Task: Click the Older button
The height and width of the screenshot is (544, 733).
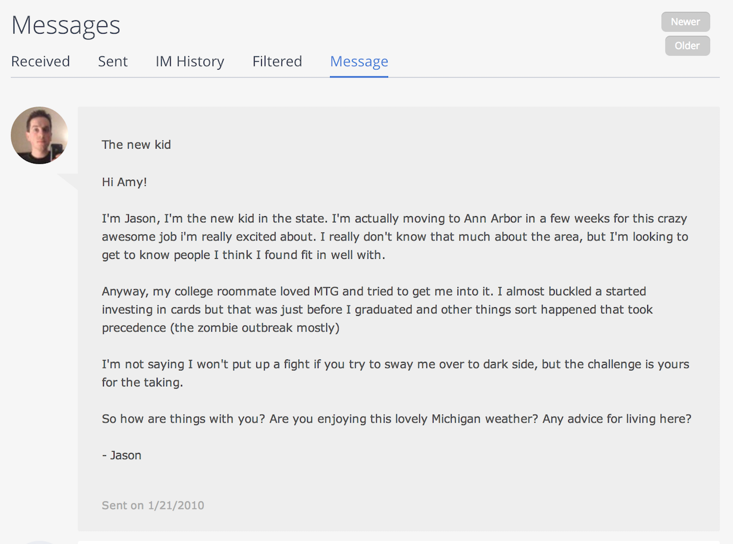Action: [x=687, y=46]
